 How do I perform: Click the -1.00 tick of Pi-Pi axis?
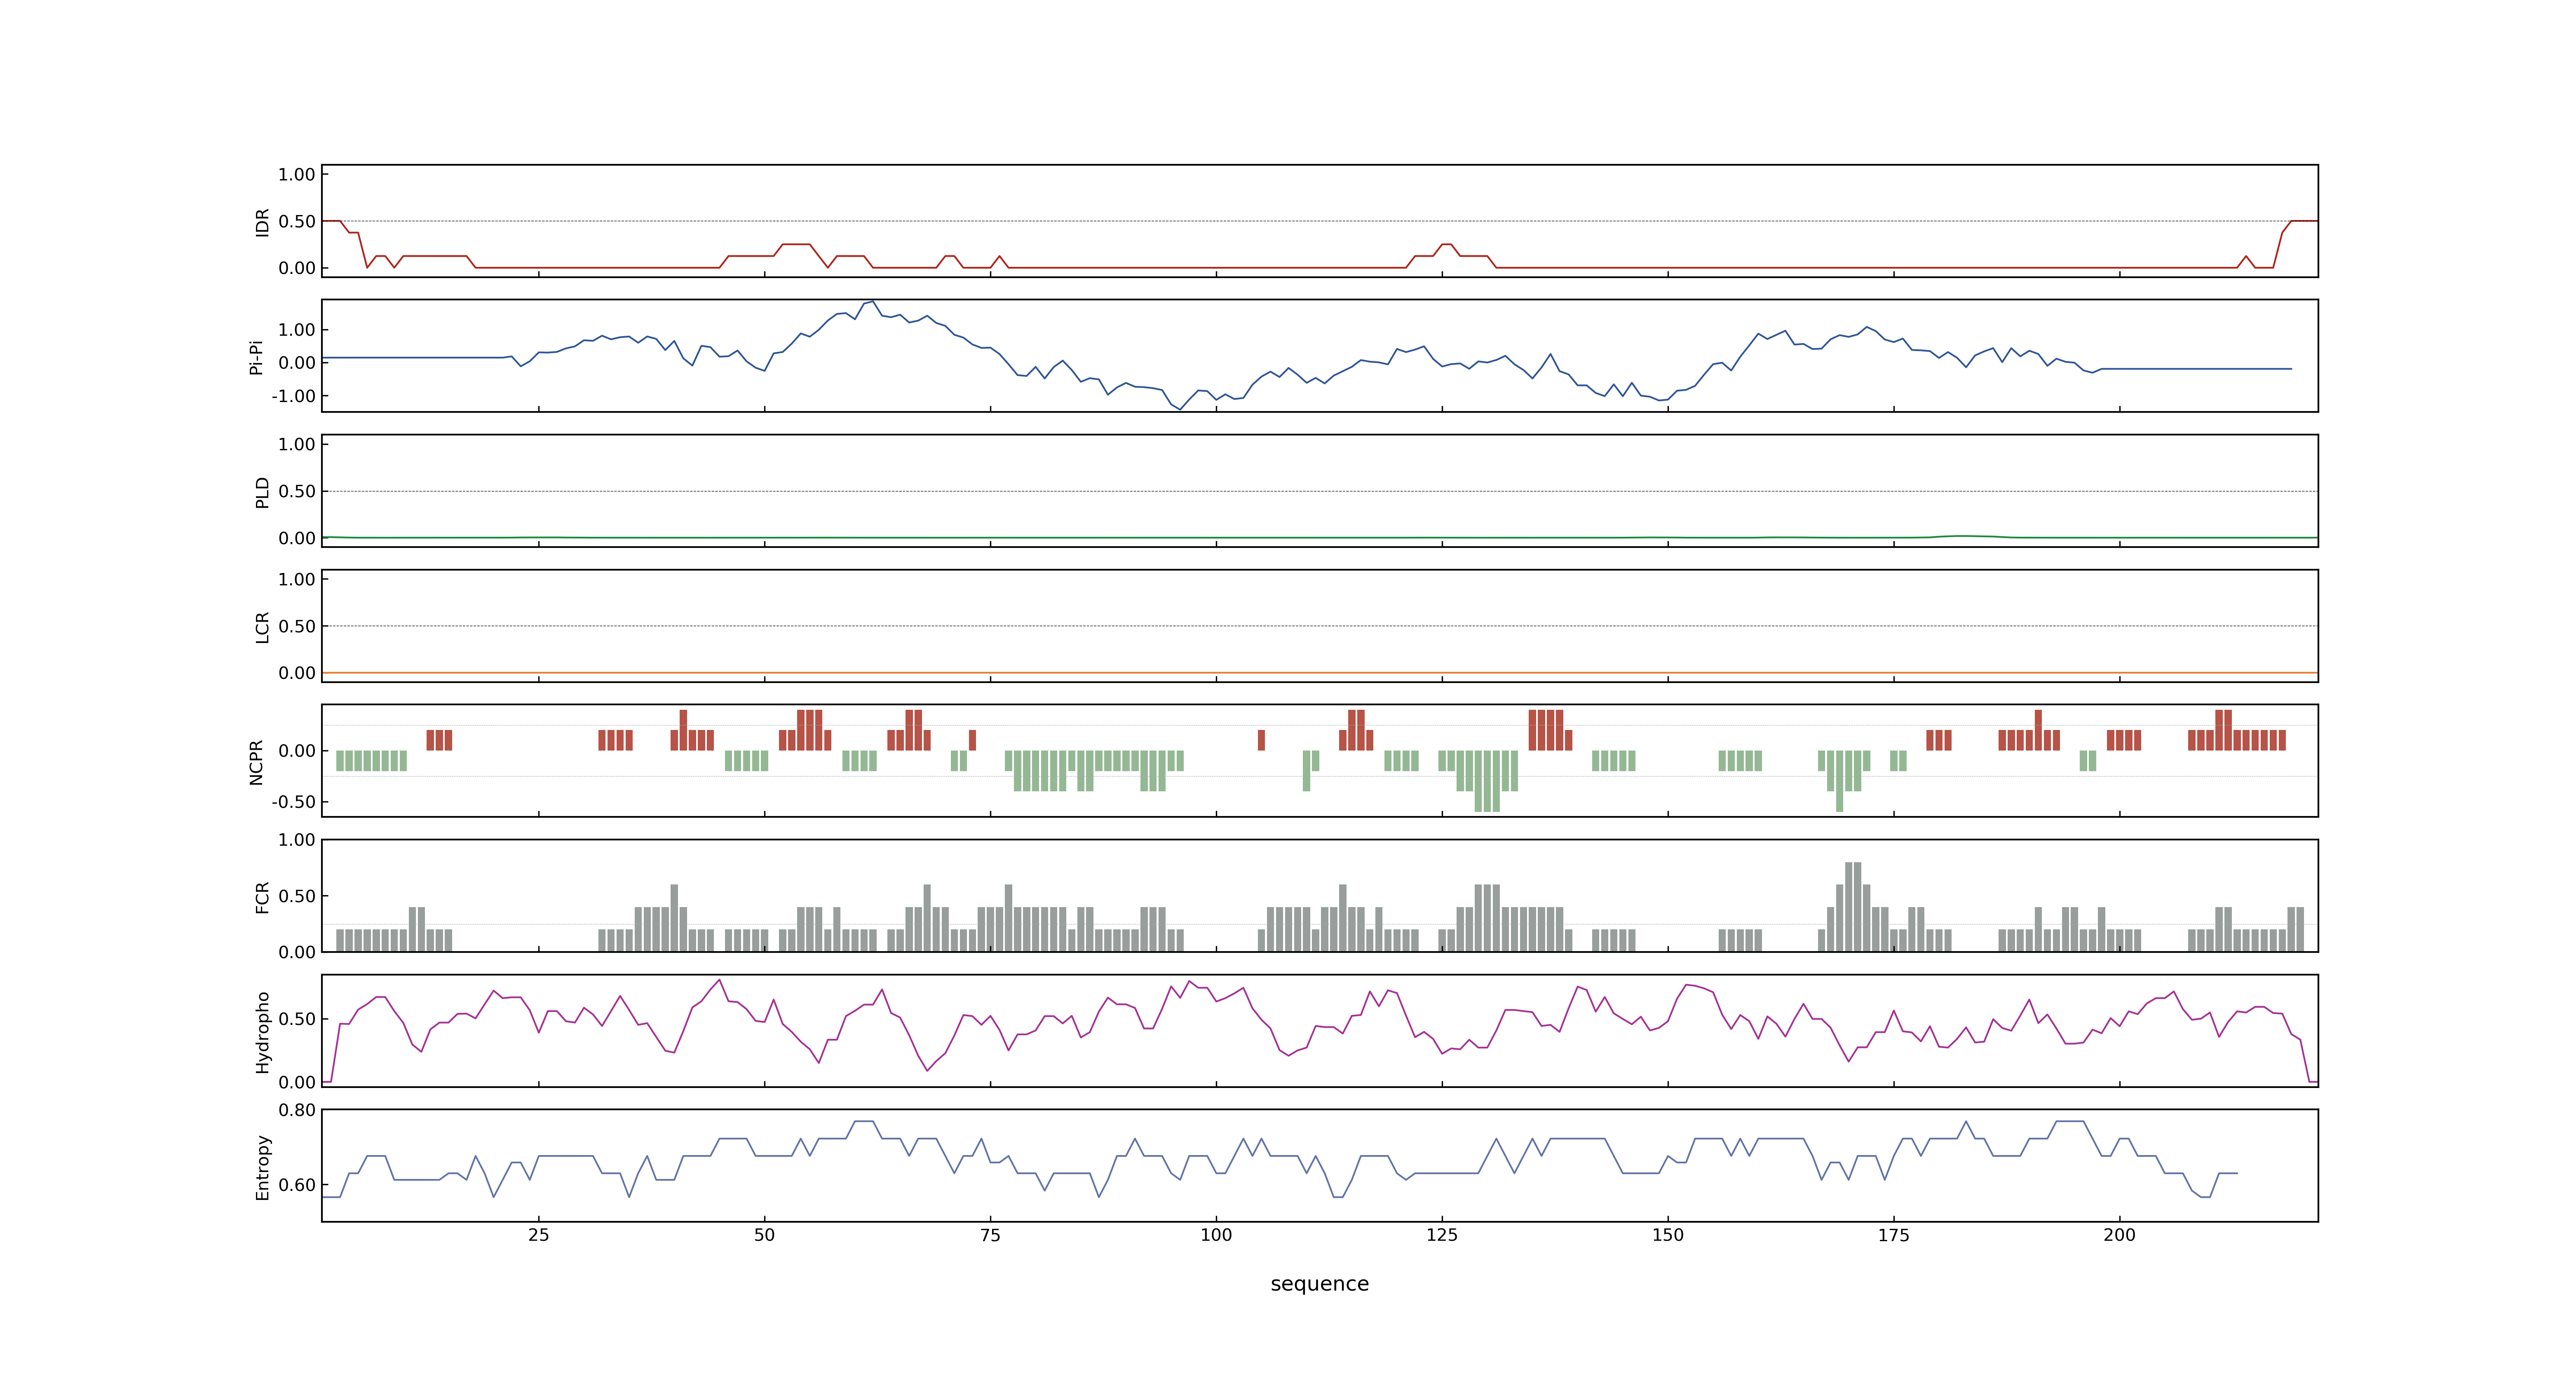click(x=293, y=397)
